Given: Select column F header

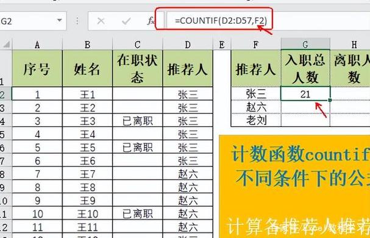Looking at the screenshot, I should pos(256,45).
